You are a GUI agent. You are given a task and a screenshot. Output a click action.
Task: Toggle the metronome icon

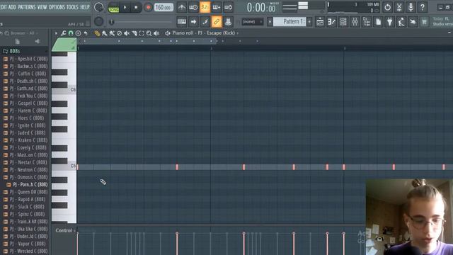pyautogui.click(x=182, y=7)
